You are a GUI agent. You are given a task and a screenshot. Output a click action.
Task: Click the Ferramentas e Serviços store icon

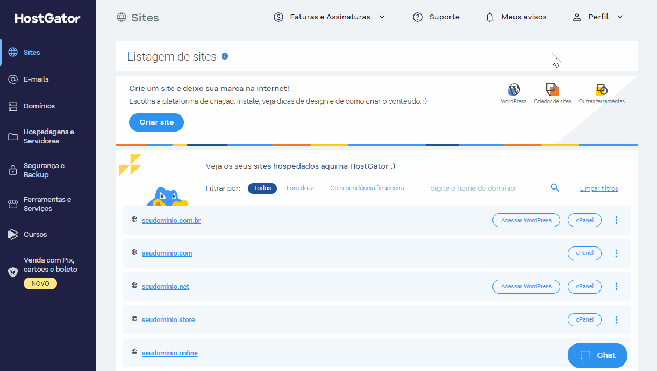pyautogui.click(x=13, y=204)
